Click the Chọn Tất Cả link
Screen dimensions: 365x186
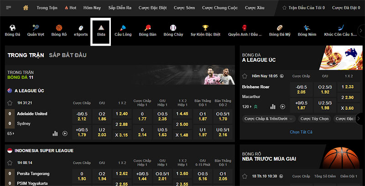(x=301, y=132)
